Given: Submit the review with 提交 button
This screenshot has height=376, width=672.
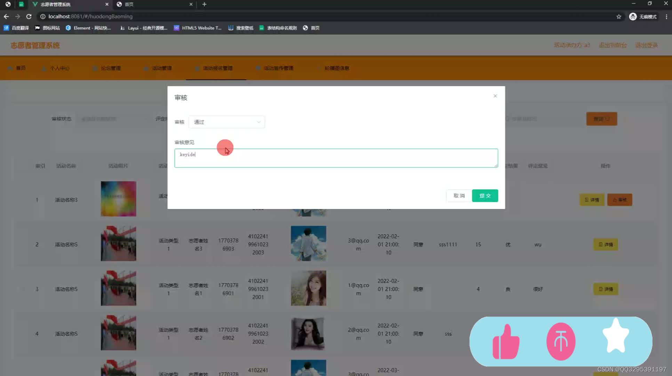Looking at the screenshot, I should coord(485,196).
